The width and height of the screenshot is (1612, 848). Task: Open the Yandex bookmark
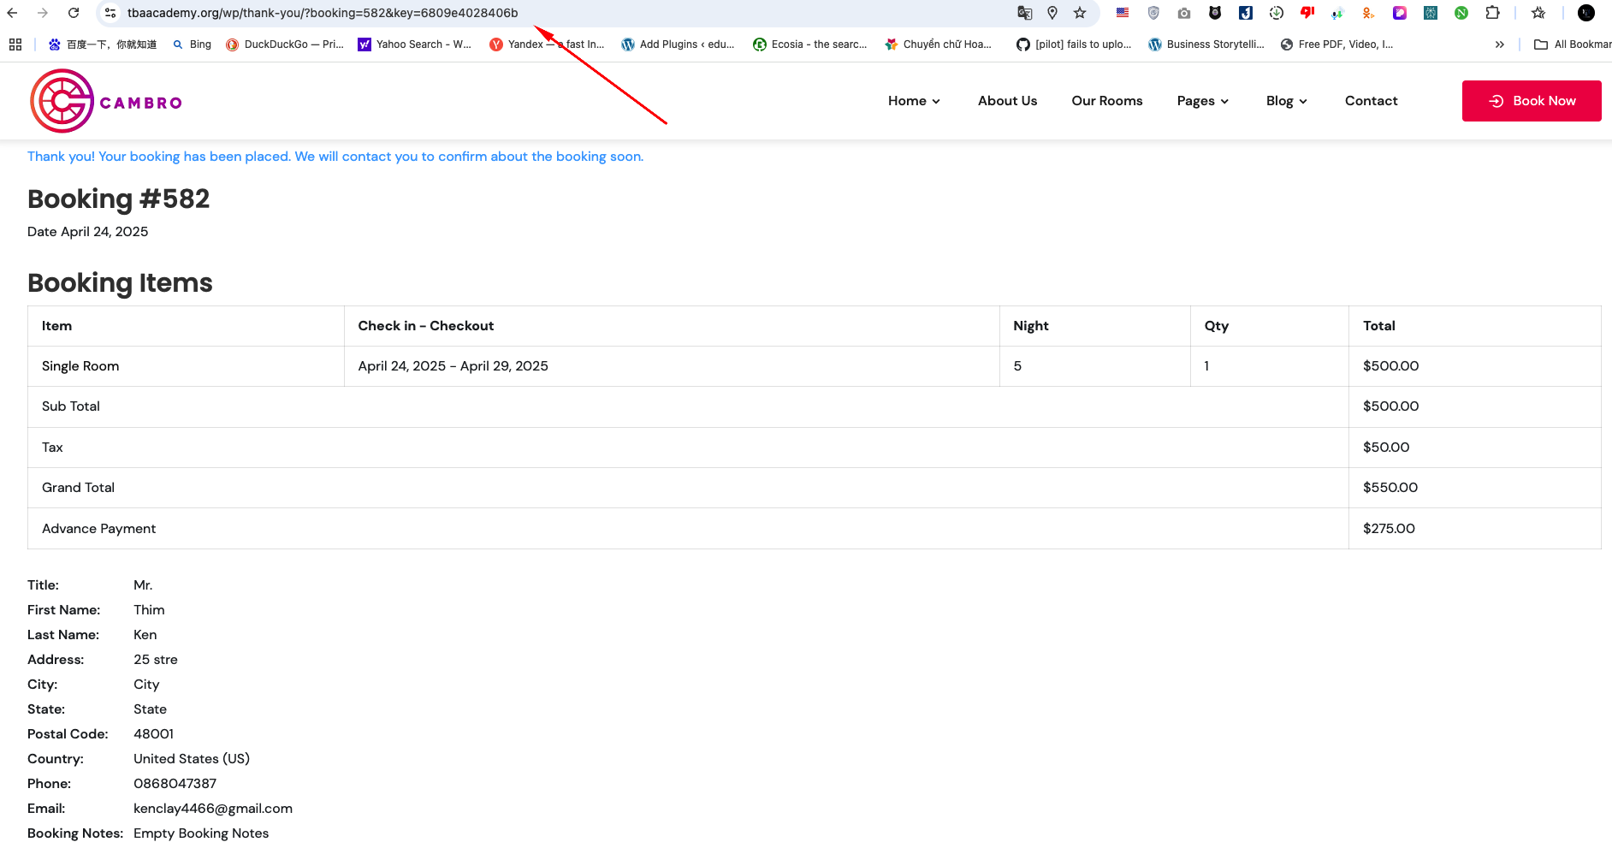pos(547,44)
